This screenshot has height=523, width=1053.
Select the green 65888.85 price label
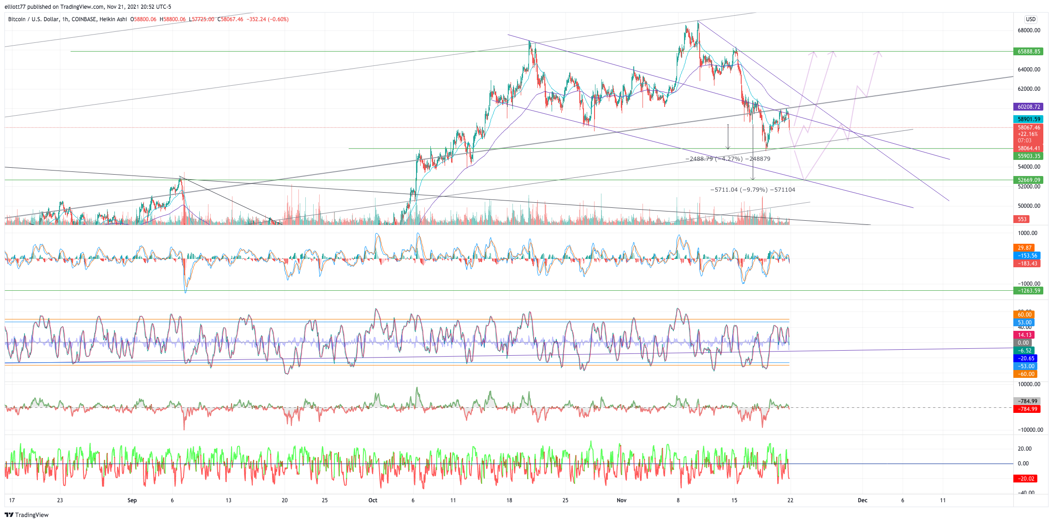click(x=1028, y=52)
